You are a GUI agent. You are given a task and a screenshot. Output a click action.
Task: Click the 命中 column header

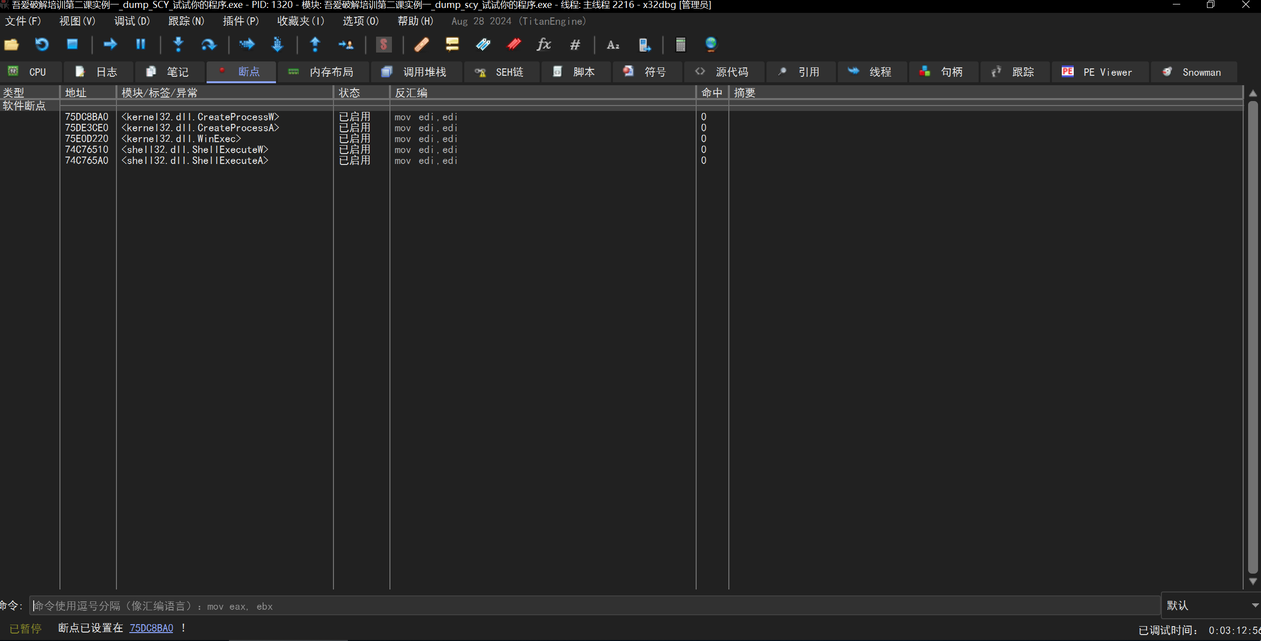(713, 93)
